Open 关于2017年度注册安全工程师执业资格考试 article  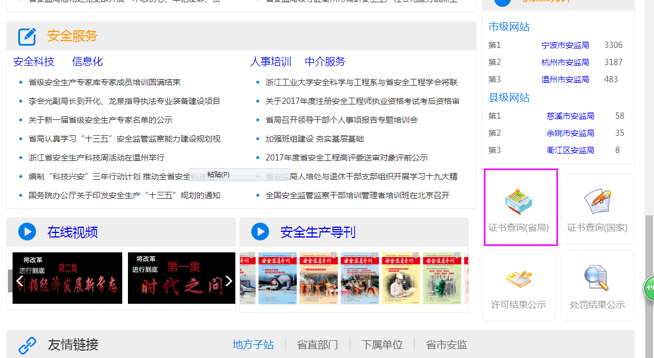[363, 101]
